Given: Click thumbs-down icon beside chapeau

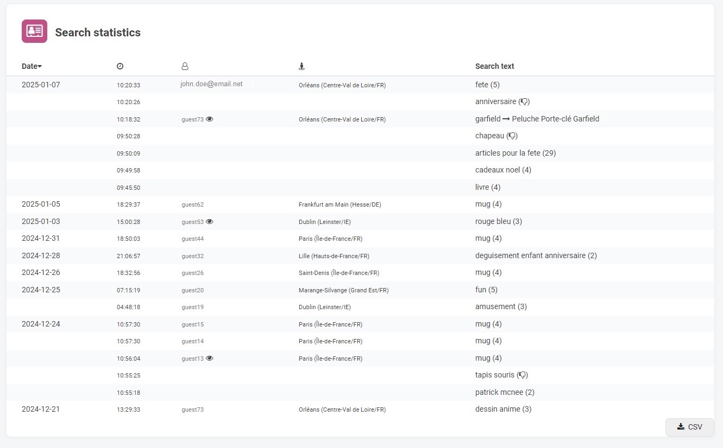Looking at the screenshot, I should click(512, 136).
